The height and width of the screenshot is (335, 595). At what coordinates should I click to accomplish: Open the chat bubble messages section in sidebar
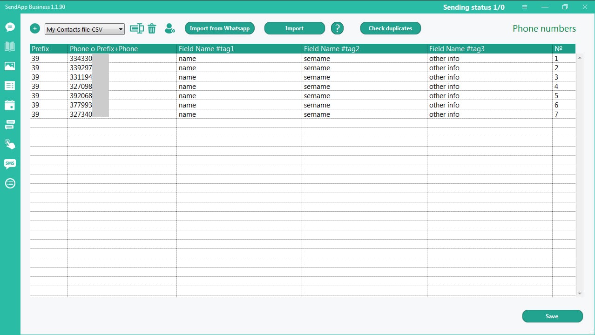coord(10,27)
